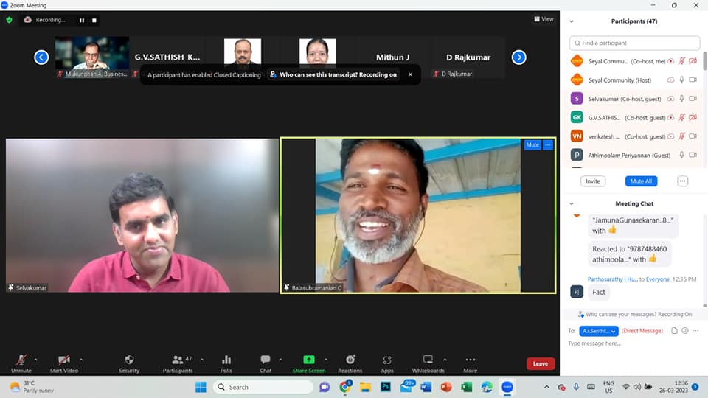
Task: Open Polls from the meeting toolbar
Action: point(226,360)
